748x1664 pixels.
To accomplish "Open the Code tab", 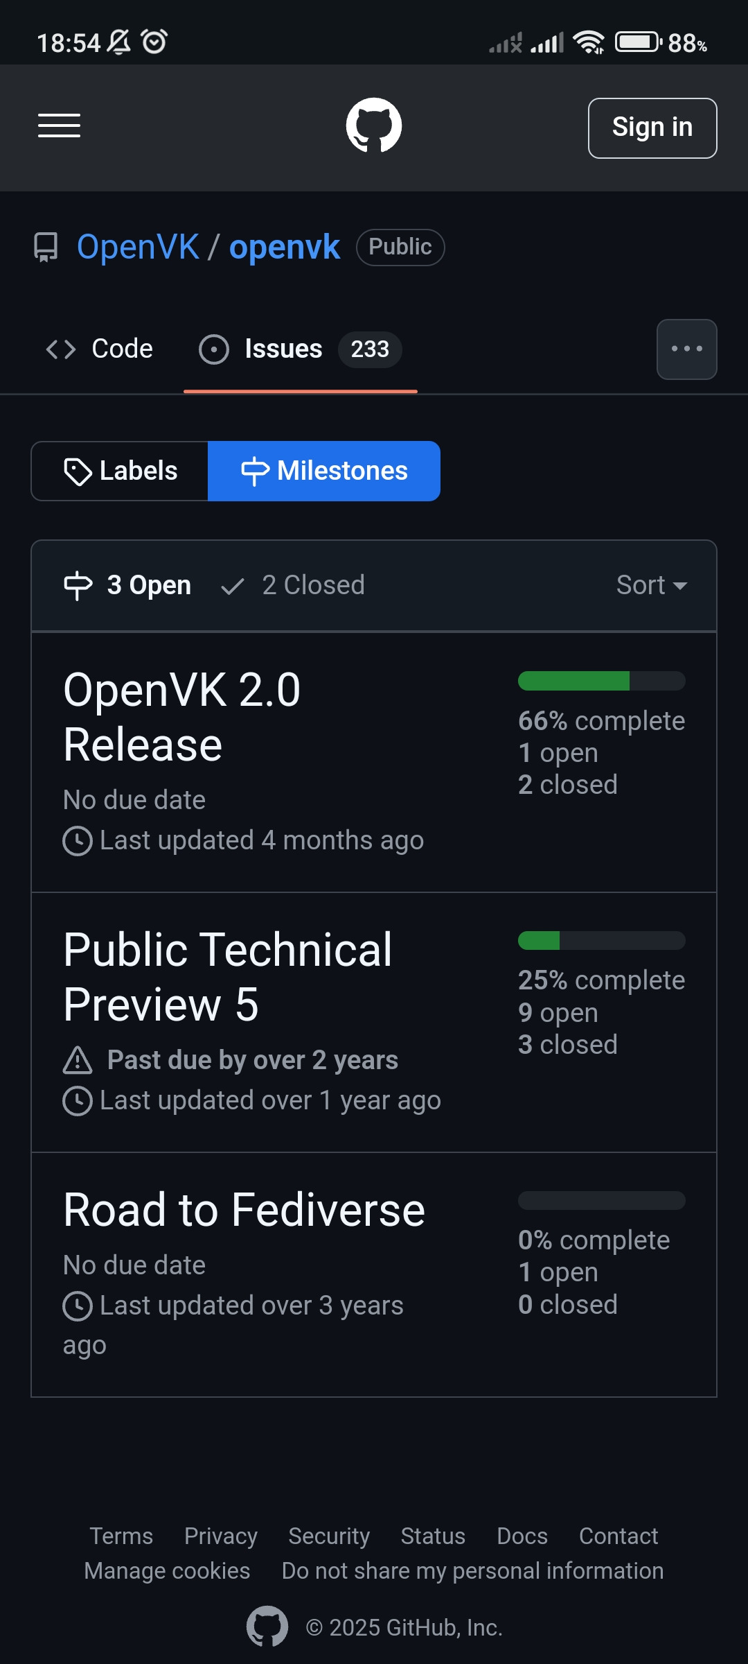I will tap(100, 349).
